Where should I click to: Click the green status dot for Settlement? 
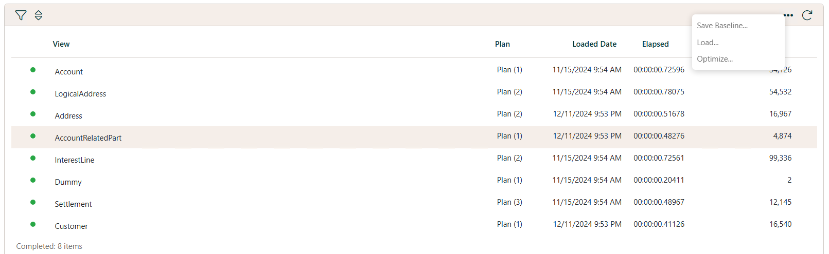click(x=33, y=202)
